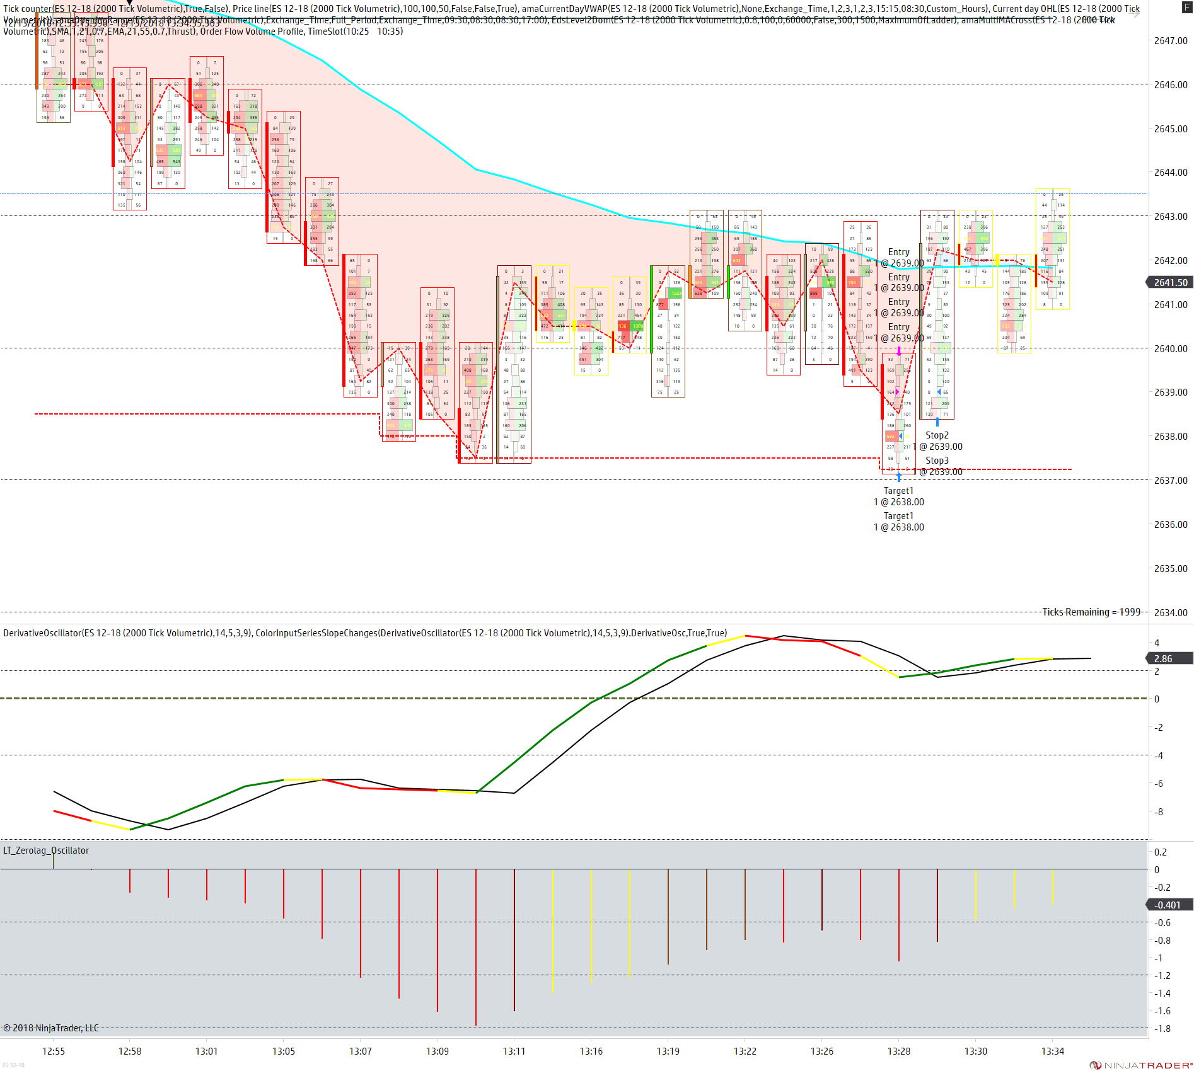
Task: Click the 13:09 time axis label
Action: (438, 1051)
